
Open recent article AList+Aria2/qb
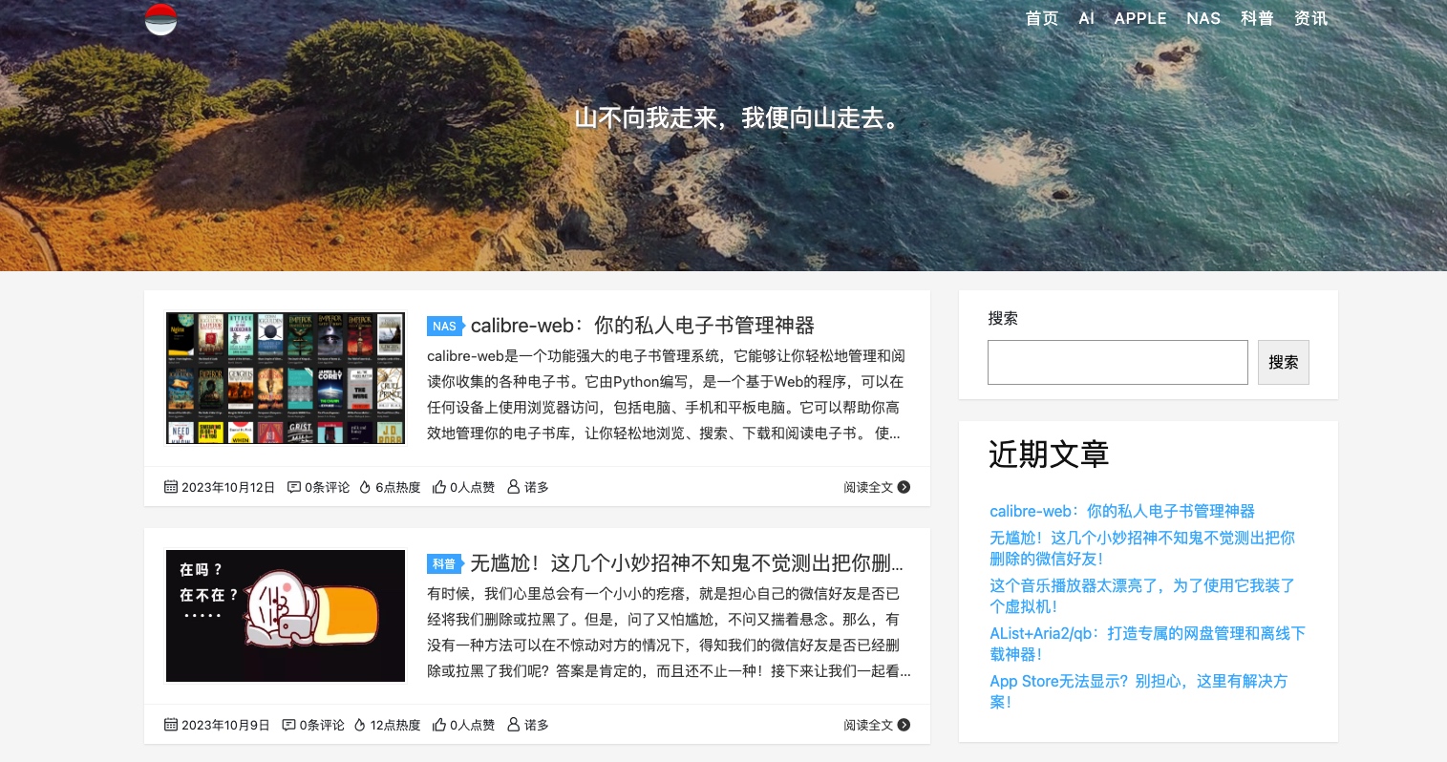1147,644
